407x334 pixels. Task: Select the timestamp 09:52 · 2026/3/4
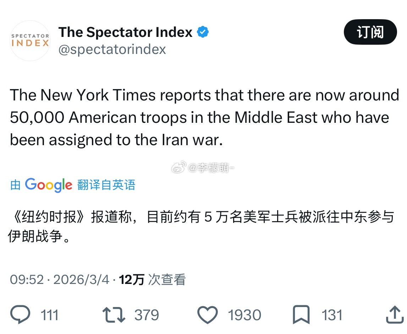[x=59, y=280]
